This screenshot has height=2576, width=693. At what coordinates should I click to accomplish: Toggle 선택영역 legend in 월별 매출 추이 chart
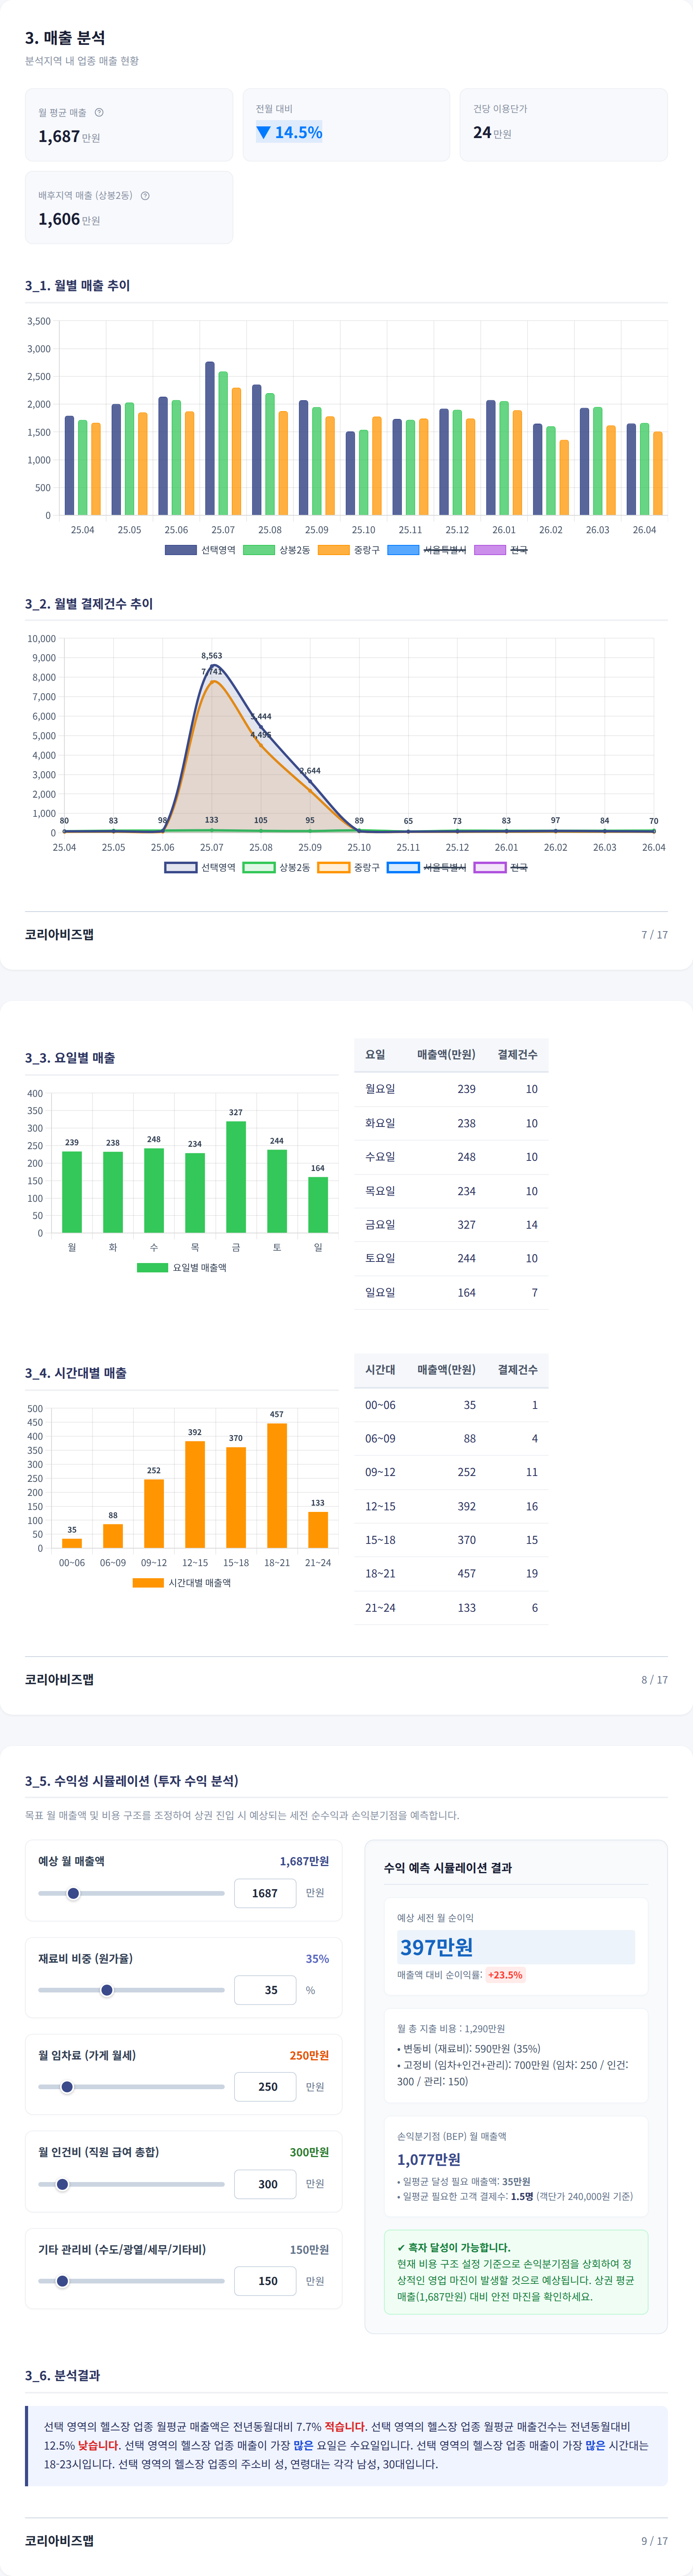point(200,550)
